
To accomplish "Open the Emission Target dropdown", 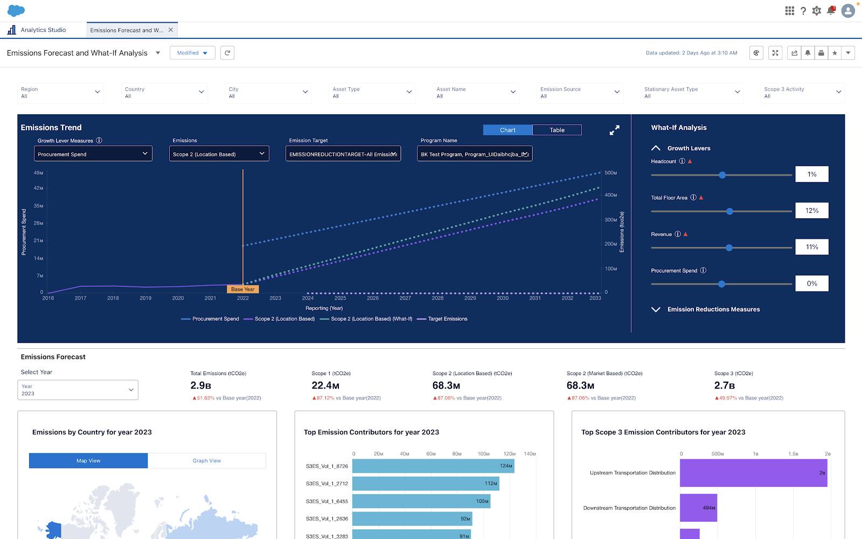I will coord(343,154).
